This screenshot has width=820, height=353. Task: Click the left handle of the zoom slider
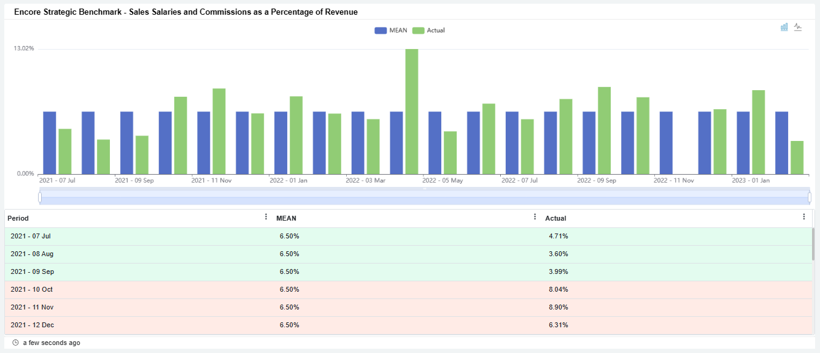point(40,197)
